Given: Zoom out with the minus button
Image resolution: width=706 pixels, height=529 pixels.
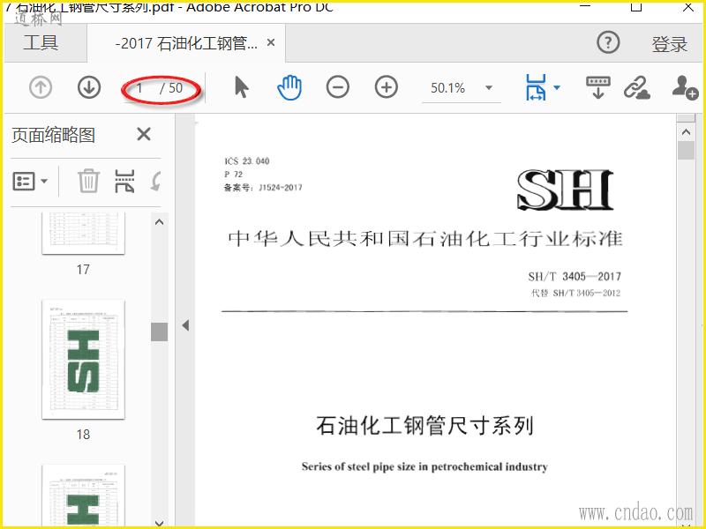Looking at the screenshot, I should pyautogui.click(x=338, y=87).
